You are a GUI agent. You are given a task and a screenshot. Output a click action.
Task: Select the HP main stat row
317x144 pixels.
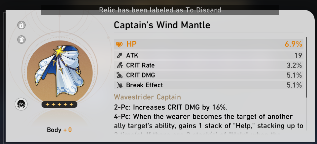[x=209, y=44]
